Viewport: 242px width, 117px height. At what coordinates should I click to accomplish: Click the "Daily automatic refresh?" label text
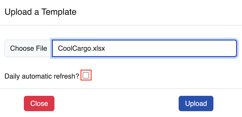pyautogui.click(x=42, y=76)
